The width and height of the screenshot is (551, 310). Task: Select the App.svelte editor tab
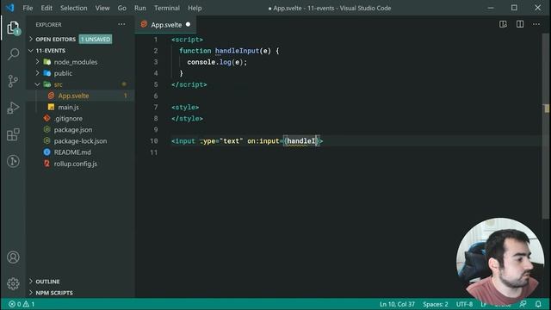[x=165, y=24]
